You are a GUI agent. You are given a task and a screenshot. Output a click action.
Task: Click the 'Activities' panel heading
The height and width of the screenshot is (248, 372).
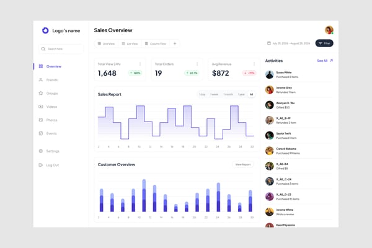point(274,61)
